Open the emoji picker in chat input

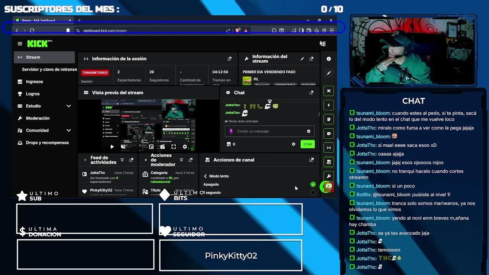[x=309, y=131]
